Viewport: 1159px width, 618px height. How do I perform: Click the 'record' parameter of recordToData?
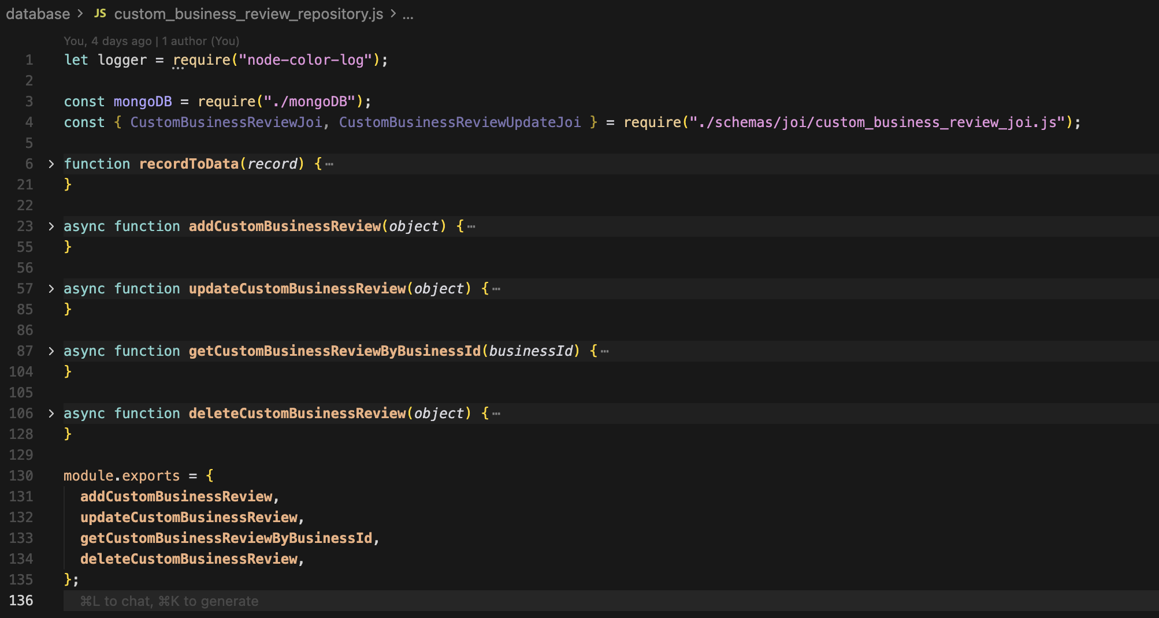(x=272, y=164)
